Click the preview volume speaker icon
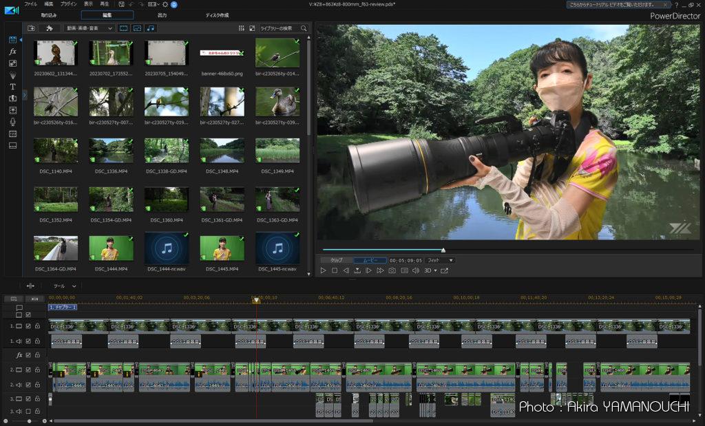Screen dimensions: 705x426 click(x=415, y=270)
